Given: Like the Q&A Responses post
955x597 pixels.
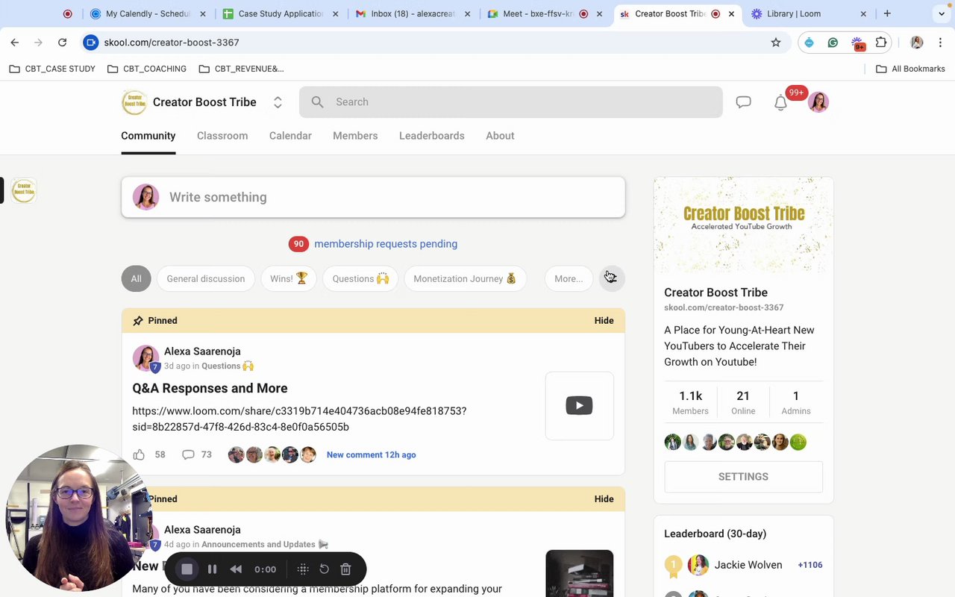Looking at the screenshot, I should tap(139, 454).
